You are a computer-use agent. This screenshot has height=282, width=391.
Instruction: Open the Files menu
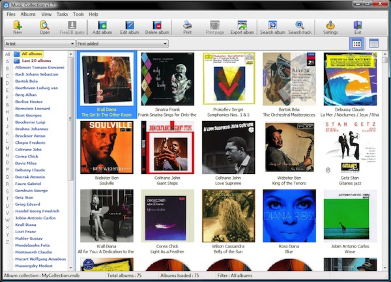pyautogui.click(x=11, y=14)
